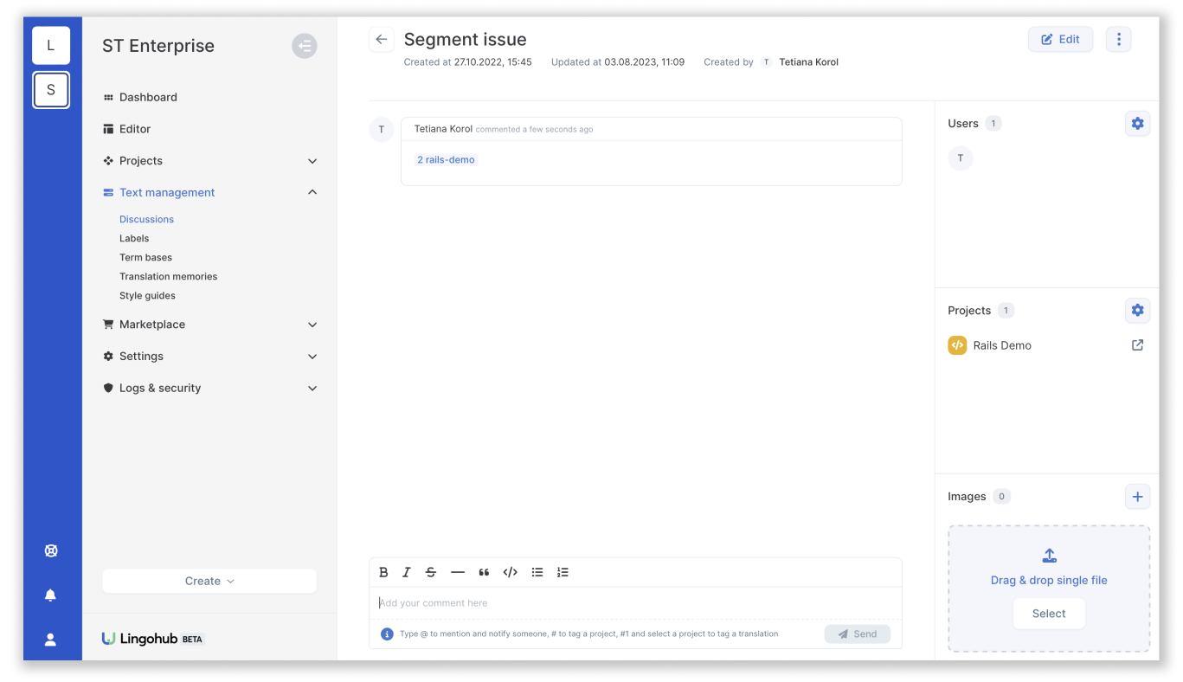The image size is (1183, 682).
Task: Click the T user avatar in Users panel
Action: (x=961, y=158)
